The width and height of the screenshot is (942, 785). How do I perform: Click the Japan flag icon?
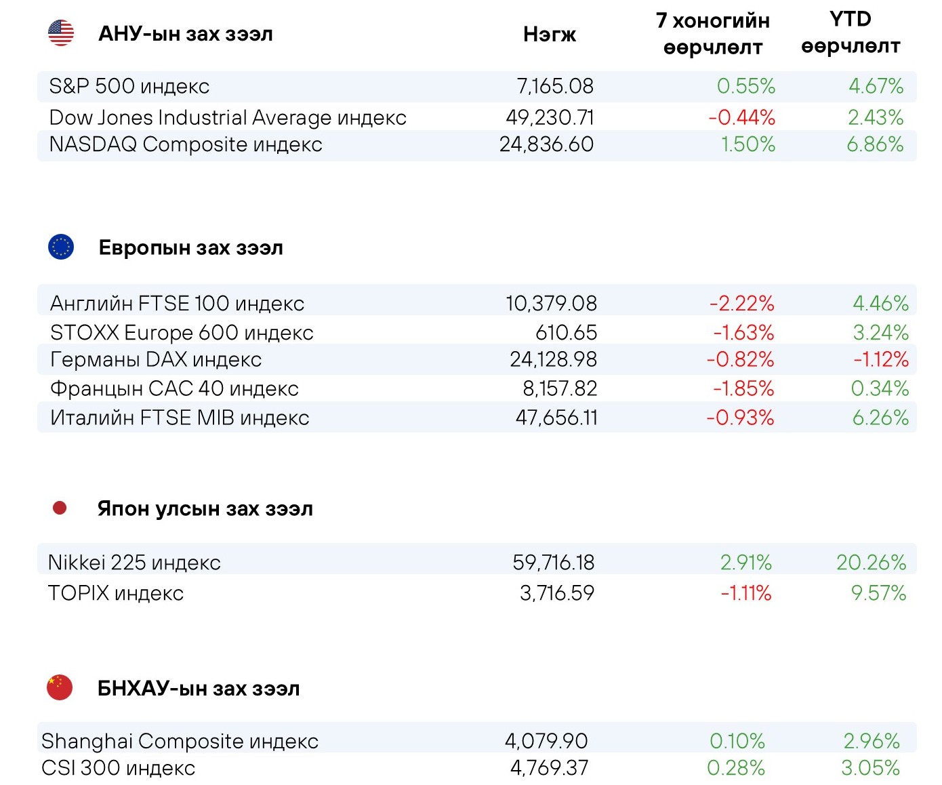tap(60, 508)
